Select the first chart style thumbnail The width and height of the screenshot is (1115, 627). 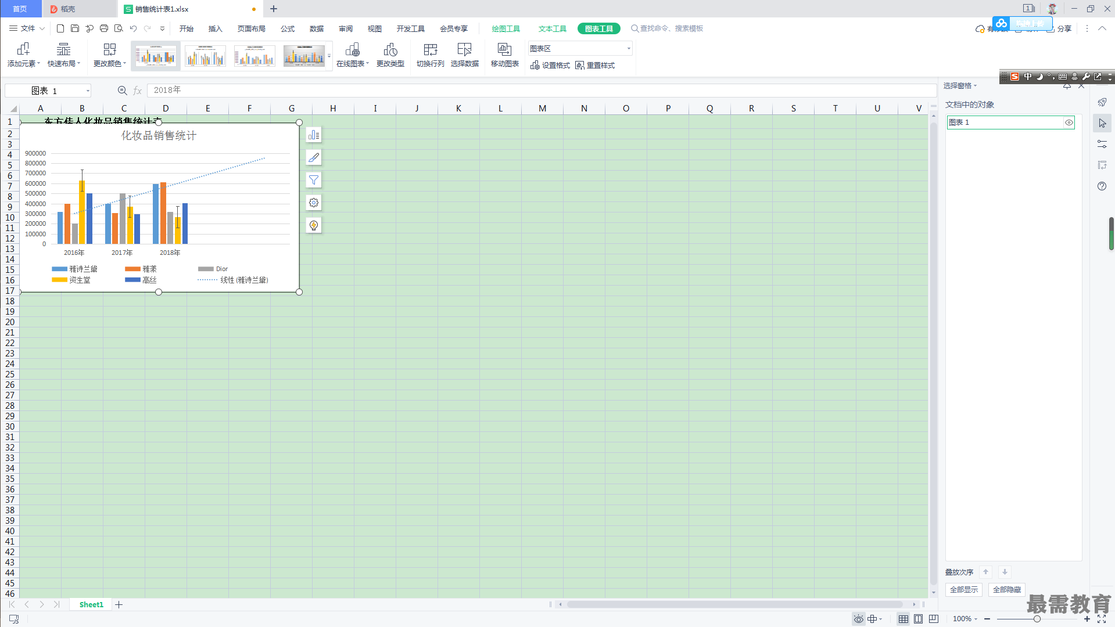[156, 56]
